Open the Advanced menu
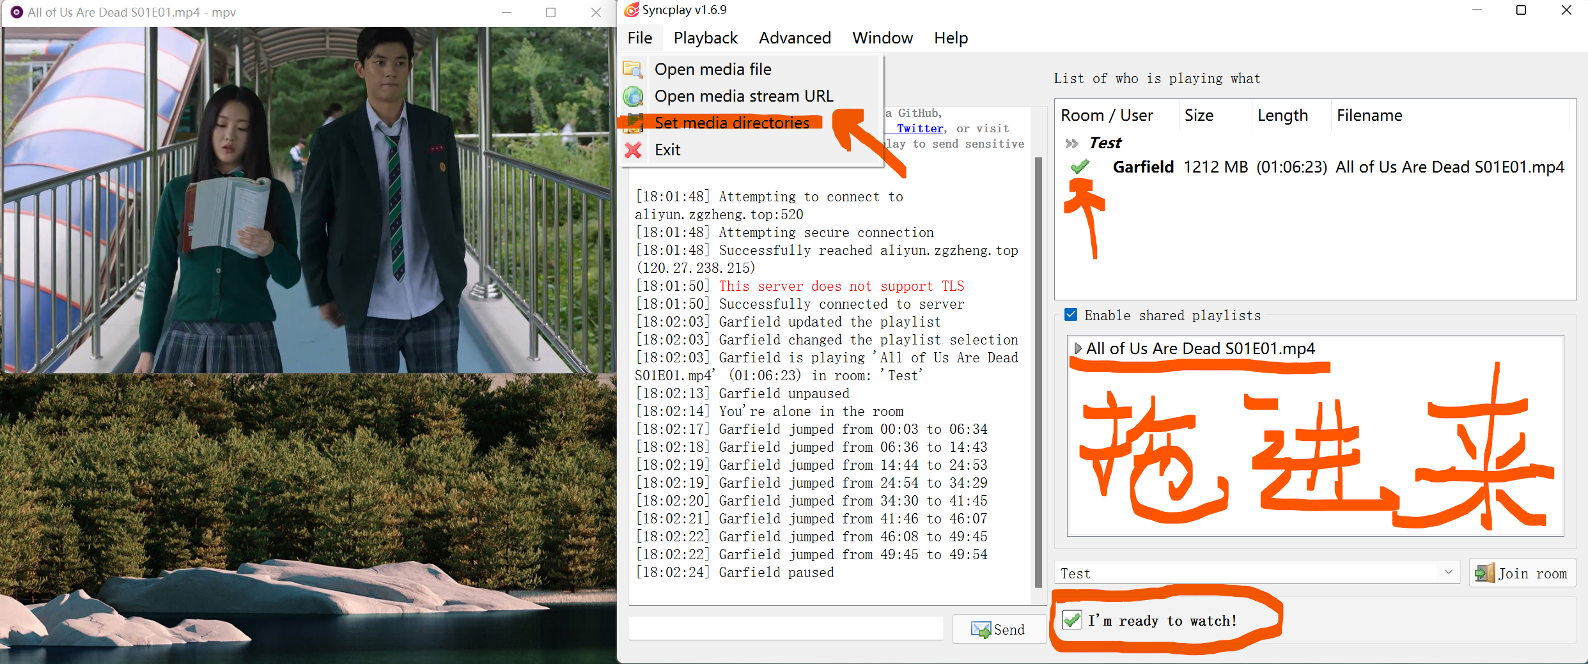Image resolution: width=1588 pixels, height=664 pixels. (795, 38)
